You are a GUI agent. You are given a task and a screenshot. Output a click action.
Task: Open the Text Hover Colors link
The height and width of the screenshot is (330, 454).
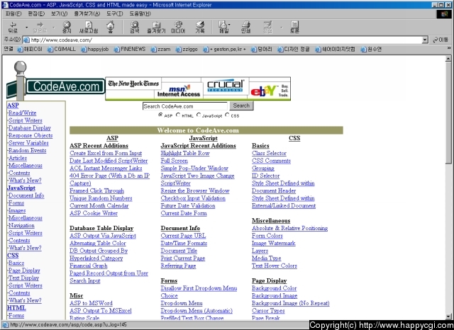tap(275, 266)
